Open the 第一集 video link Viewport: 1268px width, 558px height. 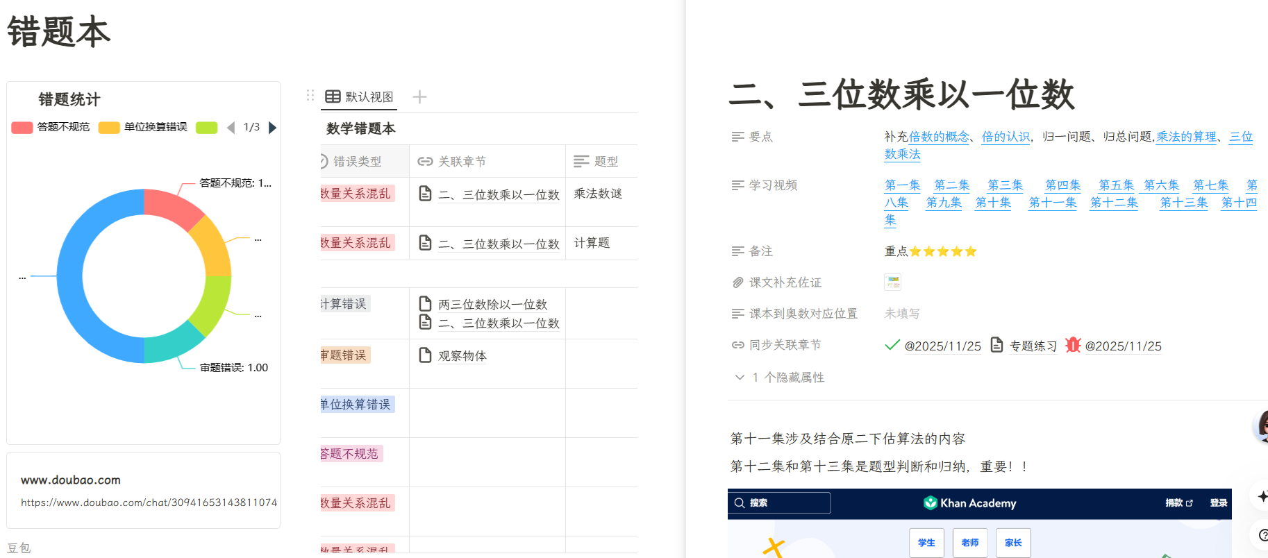pos(902,185)
